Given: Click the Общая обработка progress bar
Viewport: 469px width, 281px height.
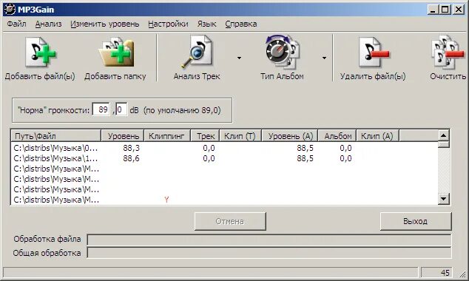Looking at the screenshot, I should pos(269,253).
